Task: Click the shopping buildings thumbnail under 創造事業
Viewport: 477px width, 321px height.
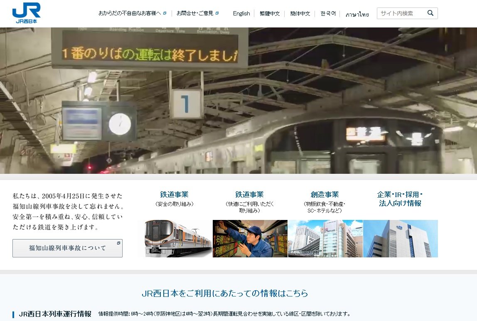Action: (325, 239)
